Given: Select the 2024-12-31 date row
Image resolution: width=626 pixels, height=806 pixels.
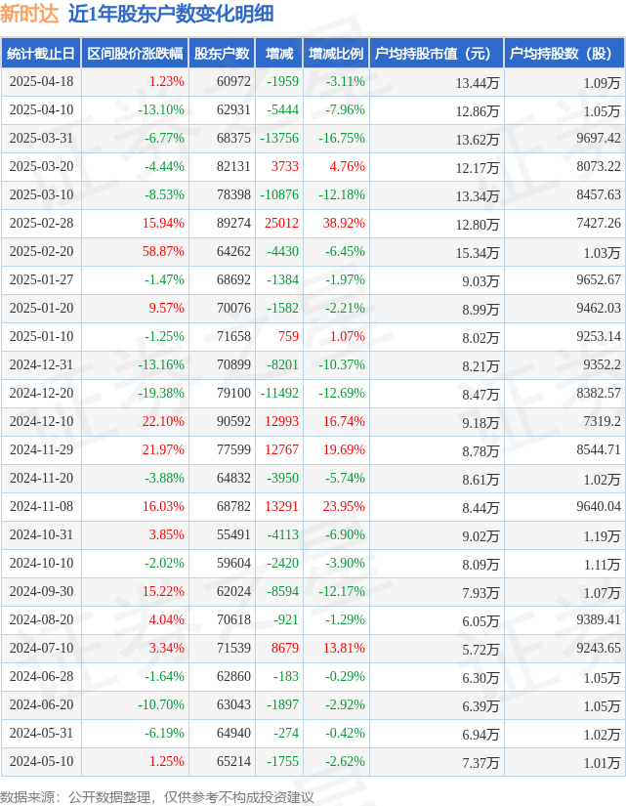Looking at the screenshot, I should coord(313,365).
